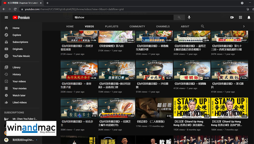Click the search box containing 喱show
Viewport: 254px width, 144px height.
click(123, 17)
